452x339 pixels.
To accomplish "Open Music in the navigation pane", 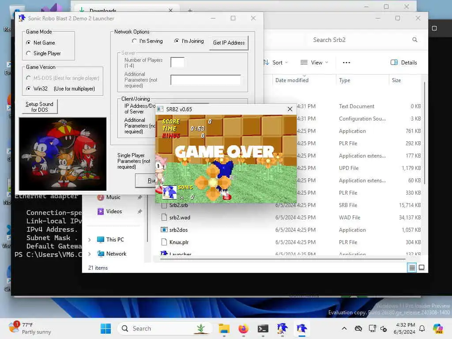I will tap(113, 197).
